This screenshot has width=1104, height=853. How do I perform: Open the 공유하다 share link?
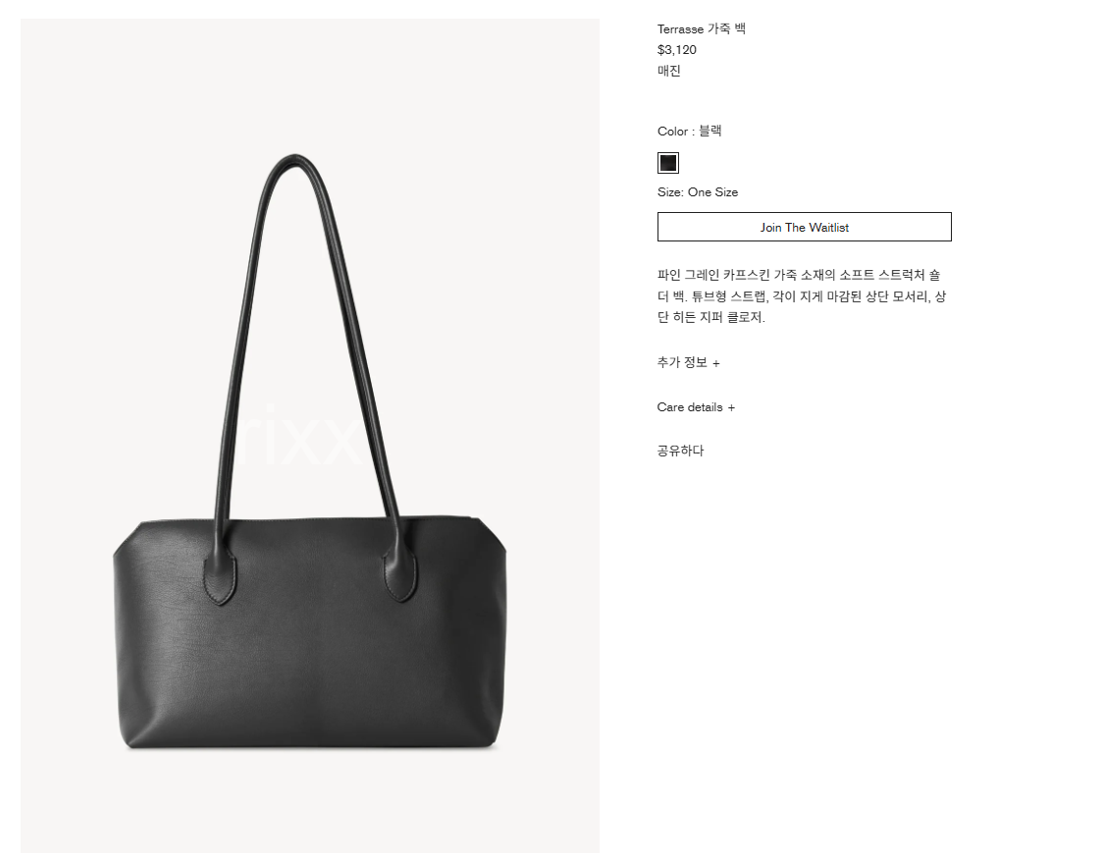(680, 451)
